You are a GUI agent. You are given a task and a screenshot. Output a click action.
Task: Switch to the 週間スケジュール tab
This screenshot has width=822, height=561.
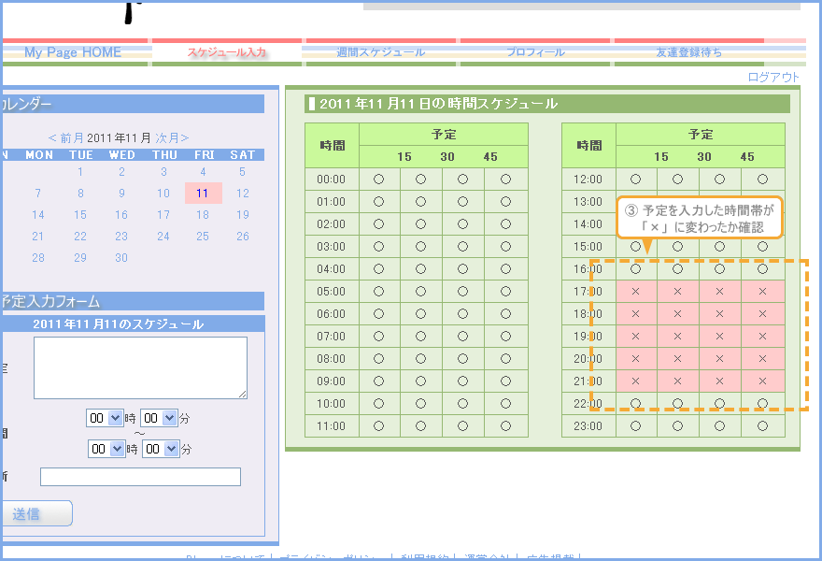click(x=380, y=52)
